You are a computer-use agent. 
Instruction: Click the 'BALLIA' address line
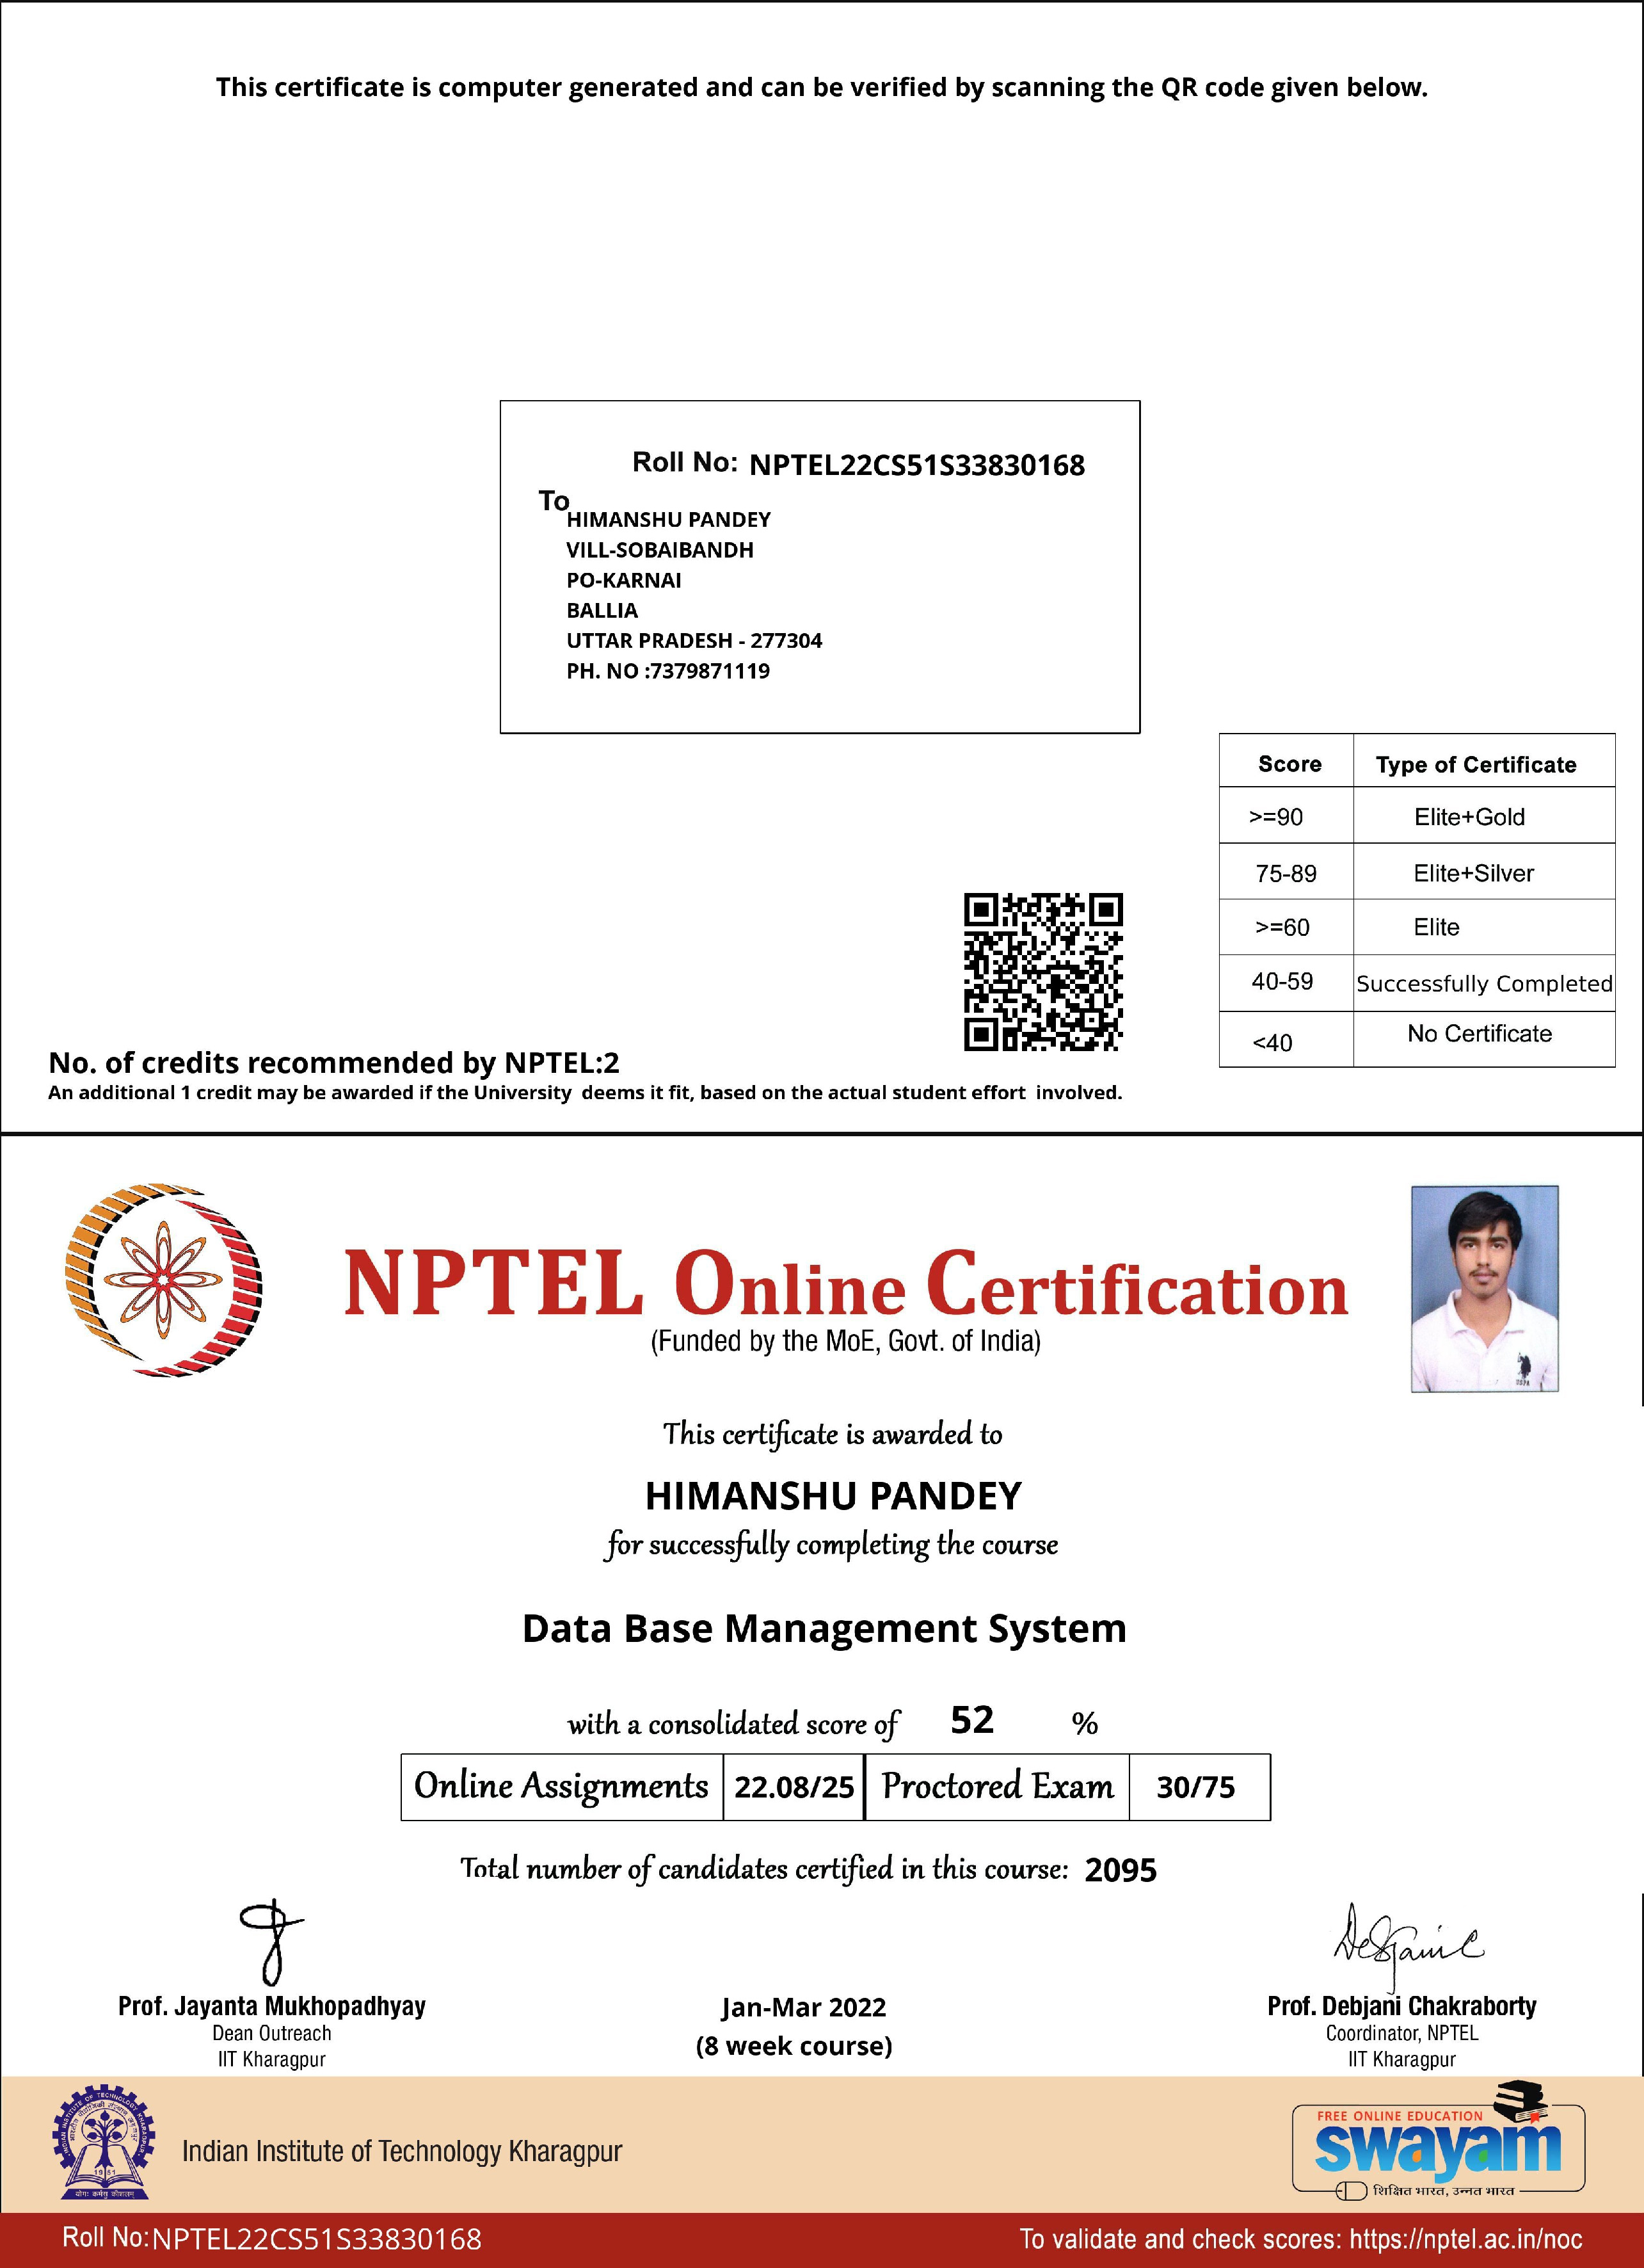tap(602, 610)
